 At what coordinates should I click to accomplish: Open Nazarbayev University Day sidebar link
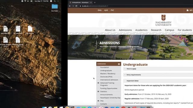tap(110, 98)
